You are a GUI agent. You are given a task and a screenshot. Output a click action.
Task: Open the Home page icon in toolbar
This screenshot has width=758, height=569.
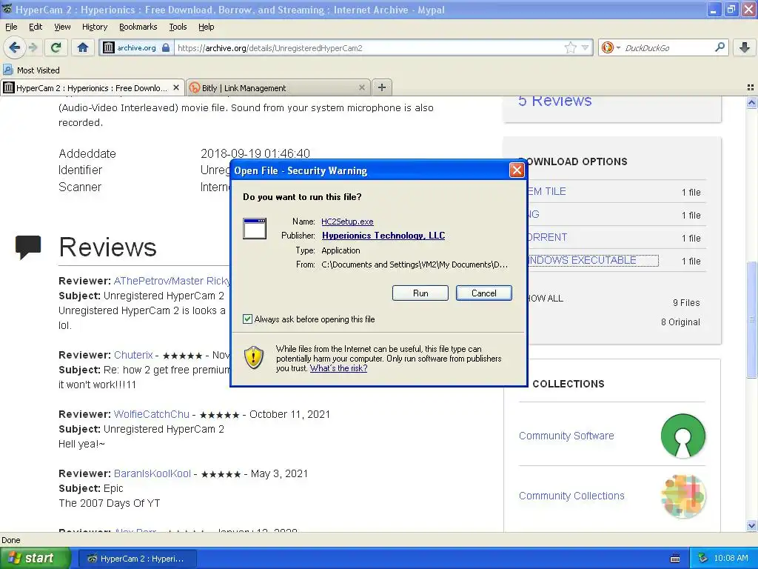83,47
